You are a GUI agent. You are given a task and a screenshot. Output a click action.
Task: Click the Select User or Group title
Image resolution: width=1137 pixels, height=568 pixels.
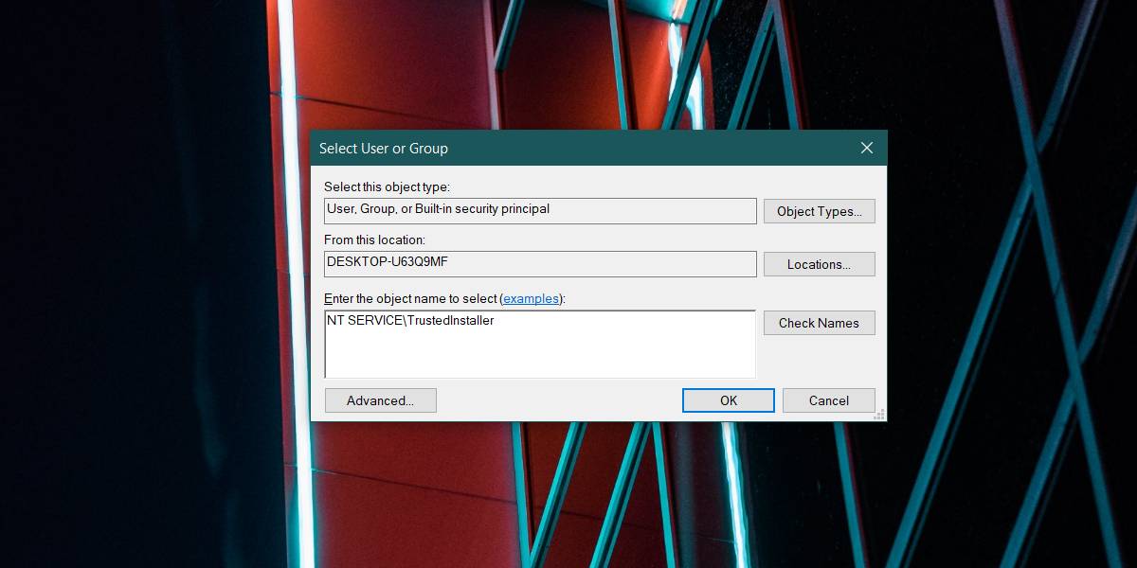point(384,148)
